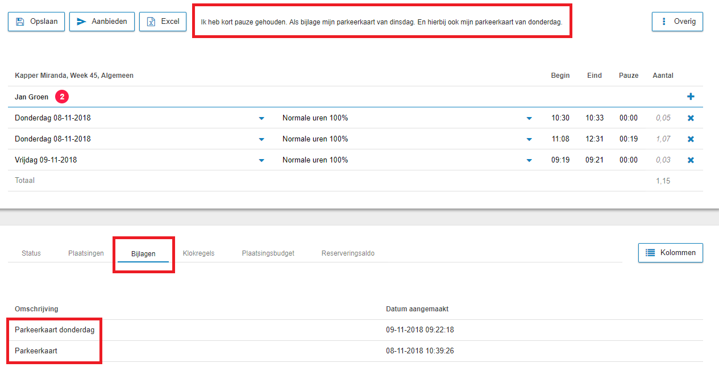Open the Klokregels tab

pos(198,253)
